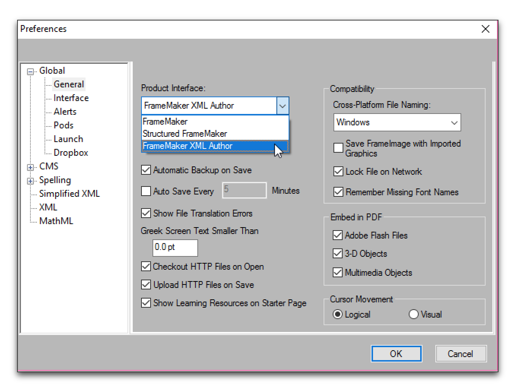Open Cross-Platform File Naming dropdown
This screenshot has height=392, width=516.
pyautogui.click(x=397, y=122)
